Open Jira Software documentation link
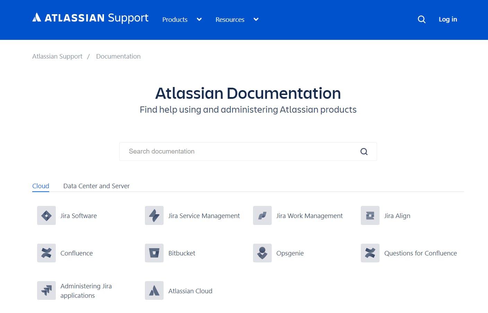The width and height of the screenshot is (488, 313). (79, 216)
